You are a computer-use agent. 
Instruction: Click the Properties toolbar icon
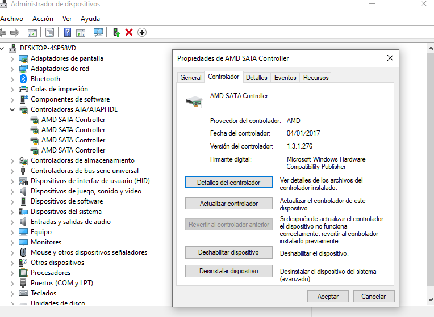coord(49,33)
